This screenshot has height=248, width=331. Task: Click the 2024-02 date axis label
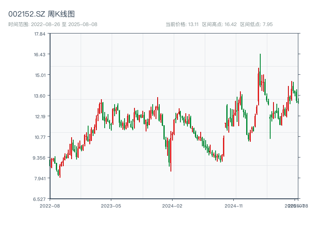[172, 205]
